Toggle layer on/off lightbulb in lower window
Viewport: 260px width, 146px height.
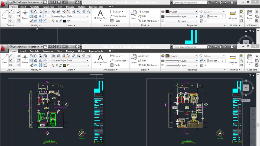(53, 65)
